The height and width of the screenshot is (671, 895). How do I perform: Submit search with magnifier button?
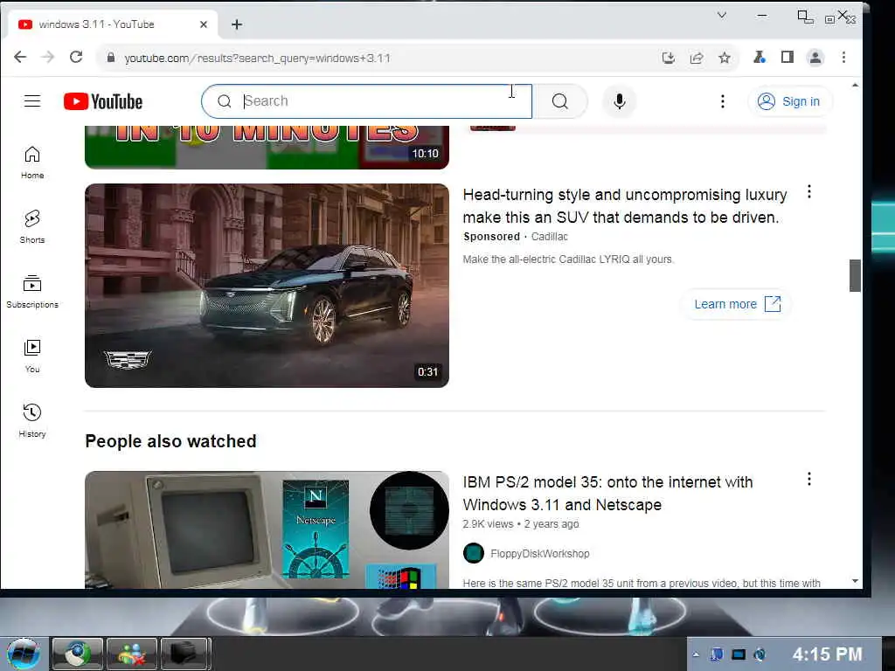click(560, 101)
